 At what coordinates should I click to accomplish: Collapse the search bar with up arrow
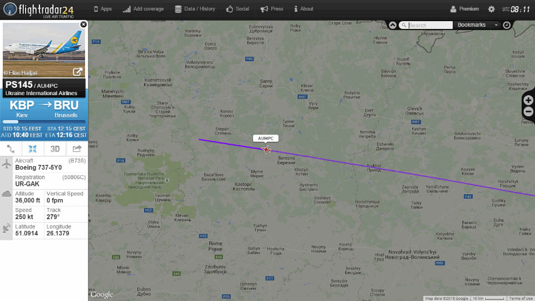[393, 25]
